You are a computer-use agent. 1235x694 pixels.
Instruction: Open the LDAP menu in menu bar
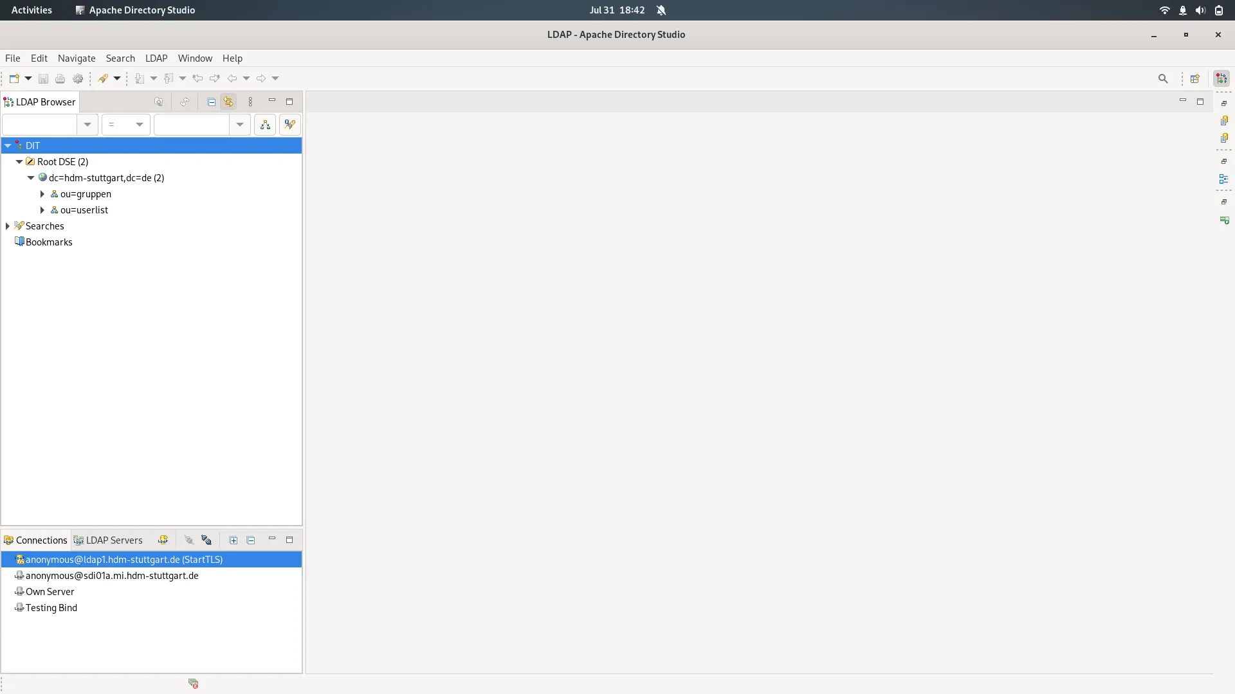pos(156,58)
